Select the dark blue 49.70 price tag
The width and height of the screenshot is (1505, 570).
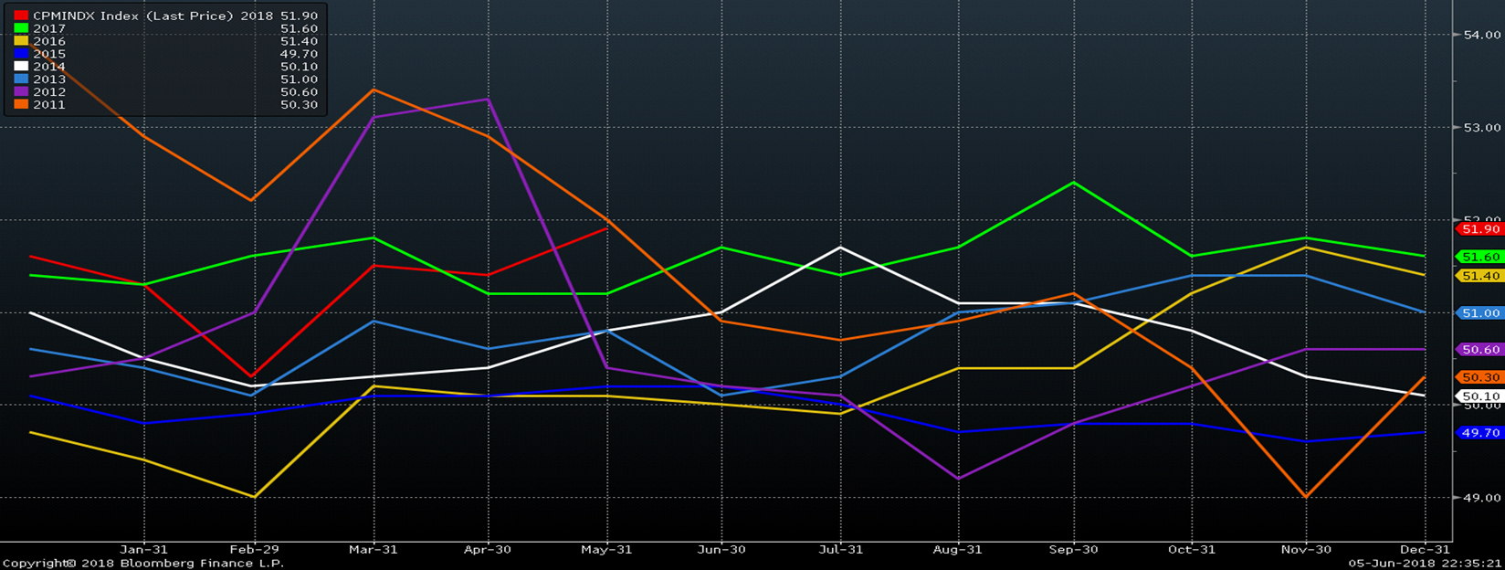1479,433
